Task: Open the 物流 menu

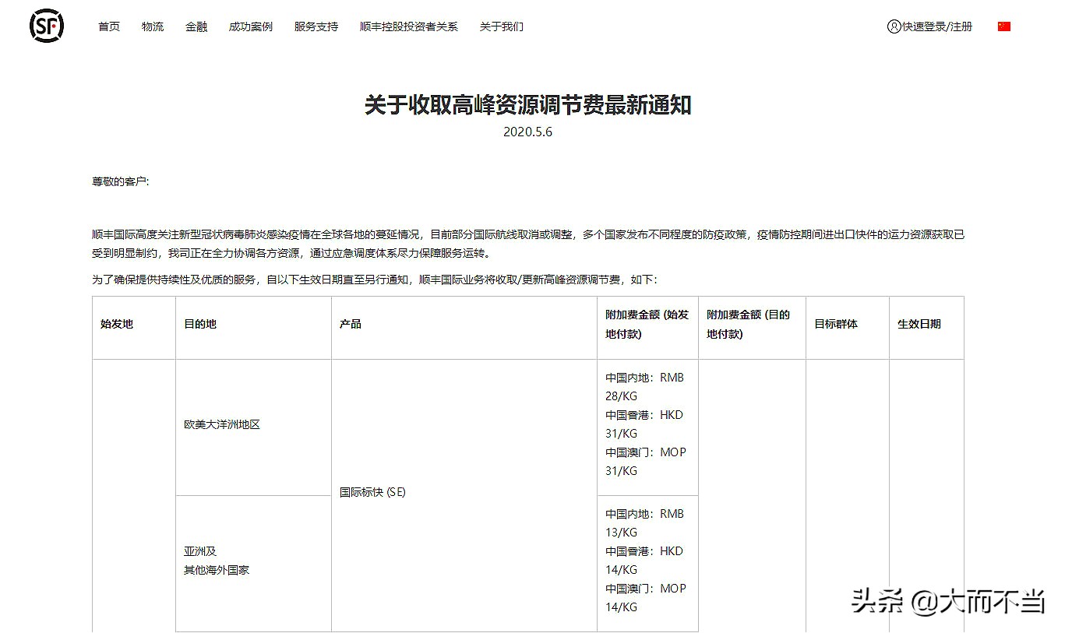Action: coord(153,26)
